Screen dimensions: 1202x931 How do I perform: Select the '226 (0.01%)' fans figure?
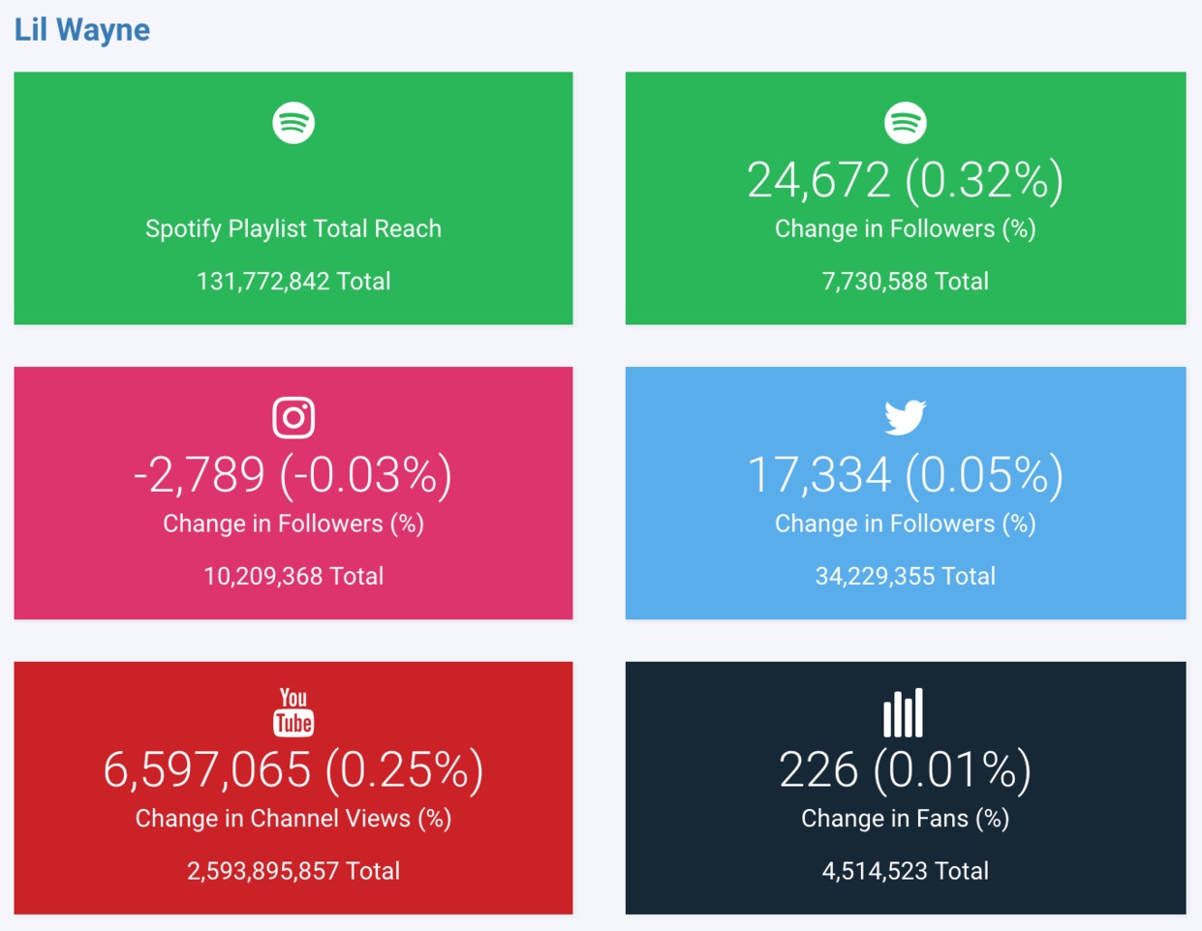click(906, 770)
